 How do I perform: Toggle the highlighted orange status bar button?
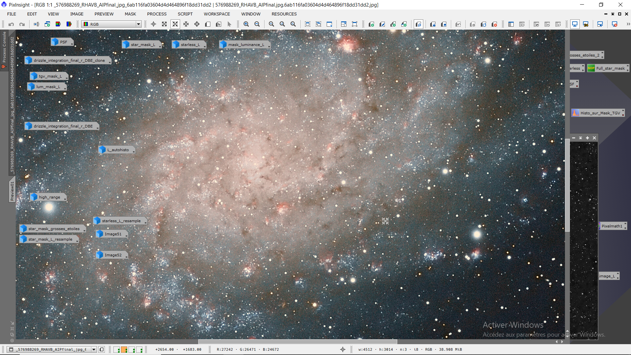pyautogui.click(x=124, y=349)
